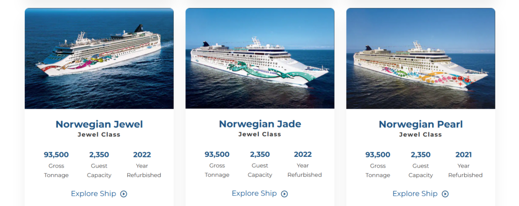Click the Norwegian Pearl ship photo
This screenshot has height=206, width=519.
point(421,58)
